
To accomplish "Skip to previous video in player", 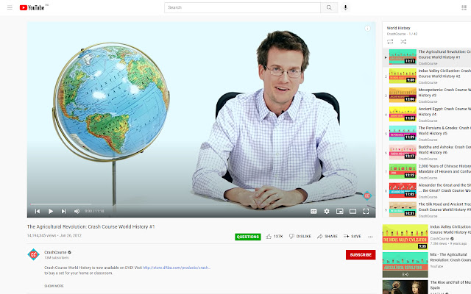I will click(38, 211).
